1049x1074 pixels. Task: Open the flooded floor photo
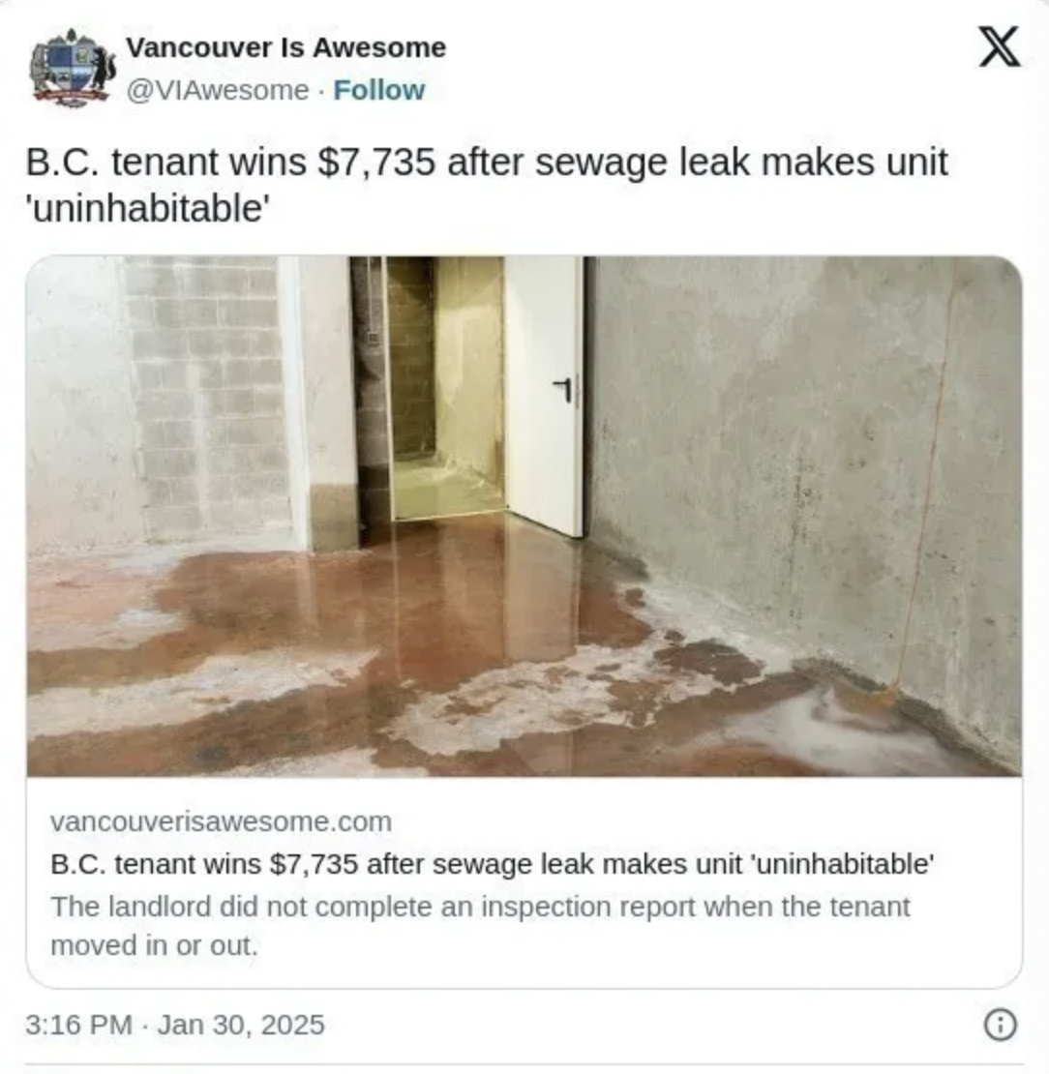524,516
